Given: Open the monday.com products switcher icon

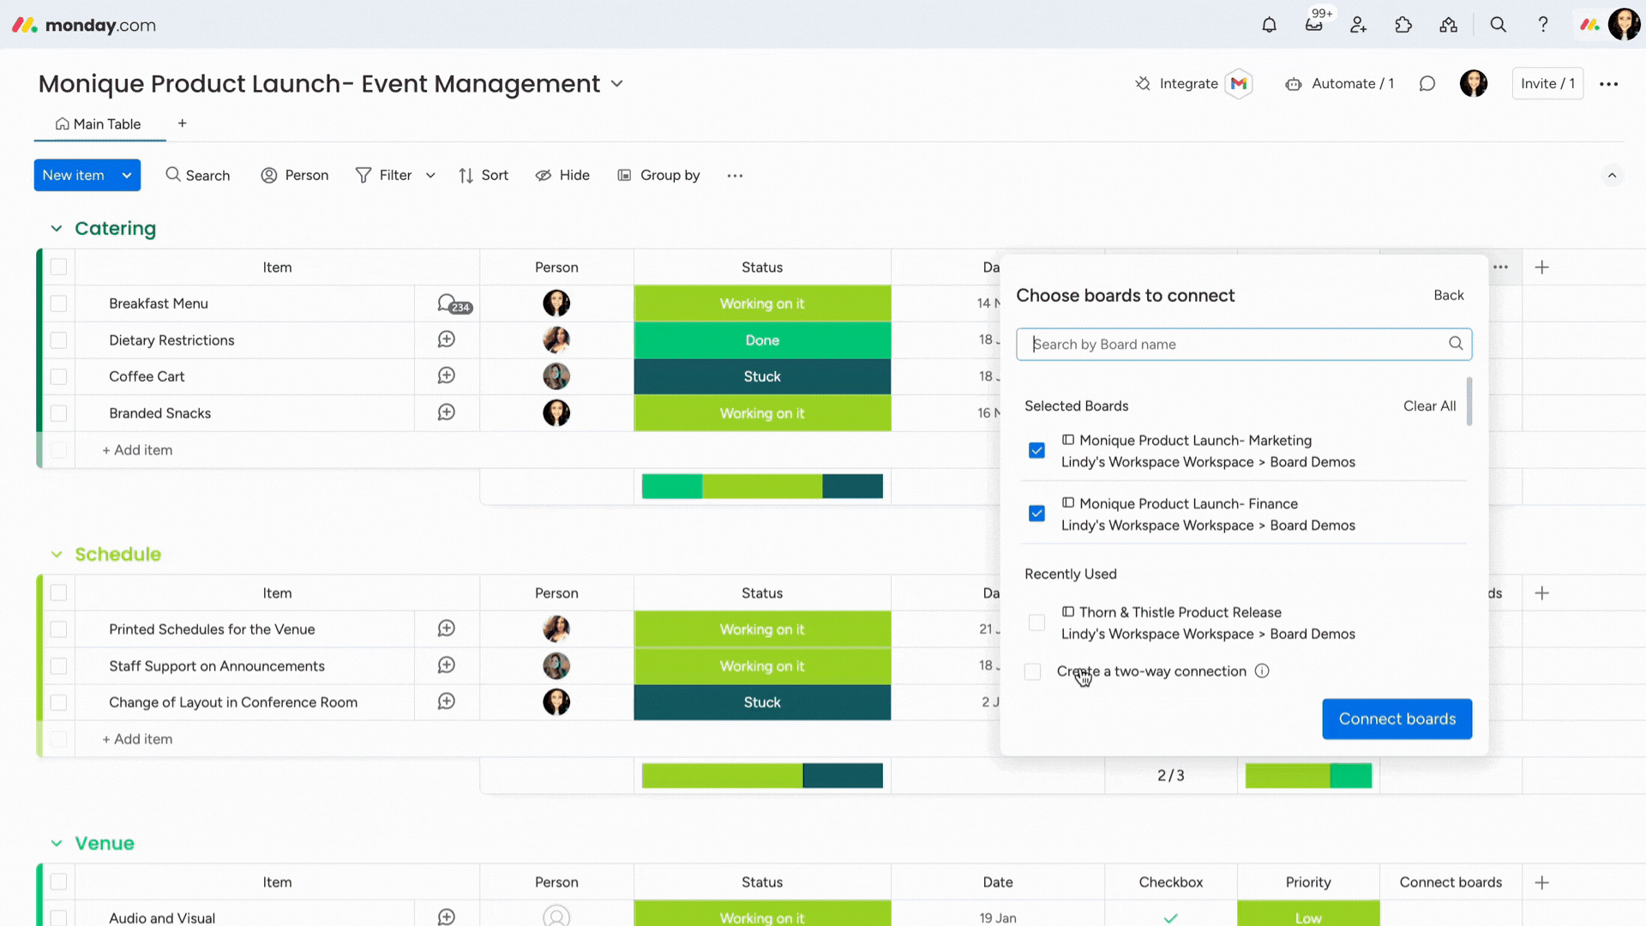Looking at the screenshot, I should click(x=1590, y=25).
